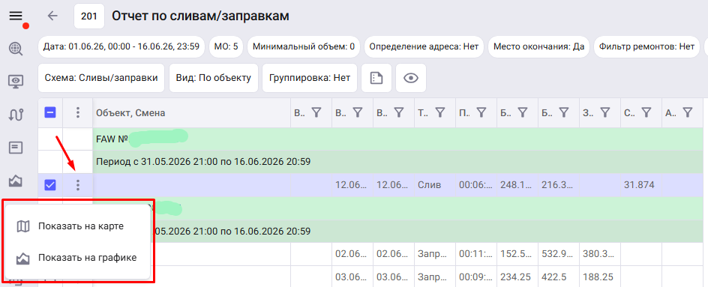The image size is (708, 287).
Task: Toggle the eye visibility button
Action: coord(411,78)
